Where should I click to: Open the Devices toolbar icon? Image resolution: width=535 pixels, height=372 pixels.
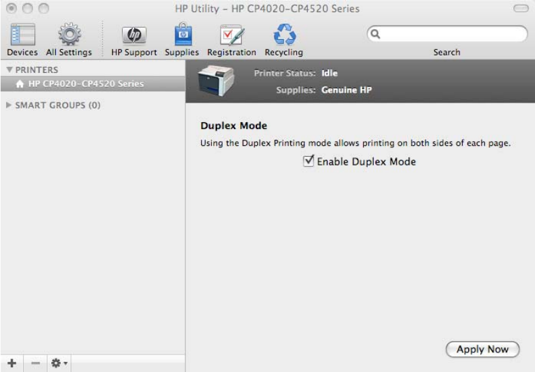[x=22, y=34]
